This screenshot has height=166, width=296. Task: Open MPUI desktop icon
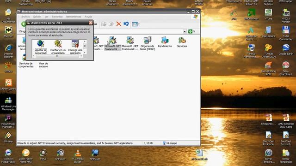click(x=43, y=155)
